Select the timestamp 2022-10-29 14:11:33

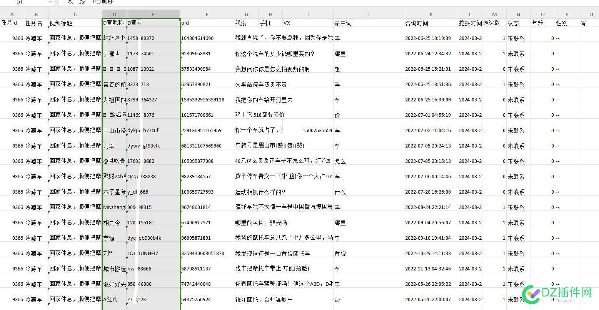431,249
